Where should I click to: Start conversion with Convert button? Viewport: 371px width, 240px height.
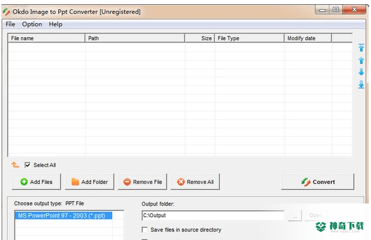[x=318, y=182]
